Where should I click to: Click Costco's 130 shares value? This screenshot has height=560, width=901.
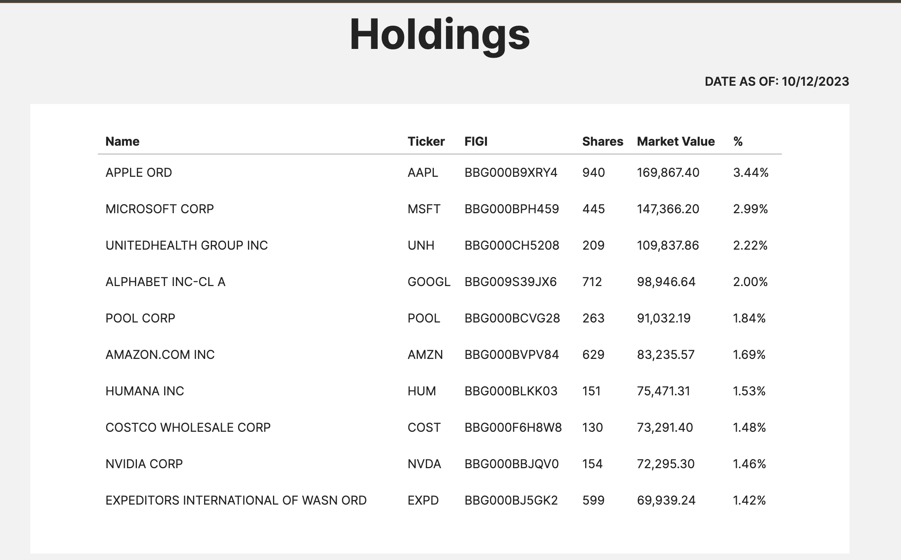[592, 428]
